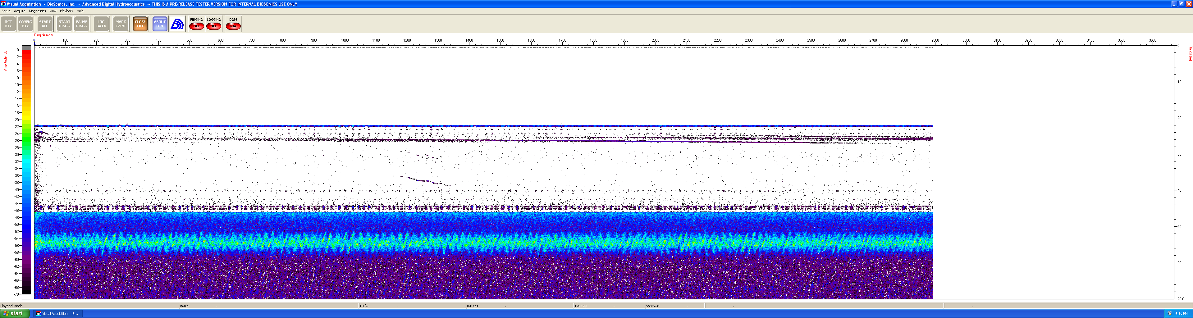Click the Ping Number axis label
The width and height of the screenshot is (1193, 318).
44,35
